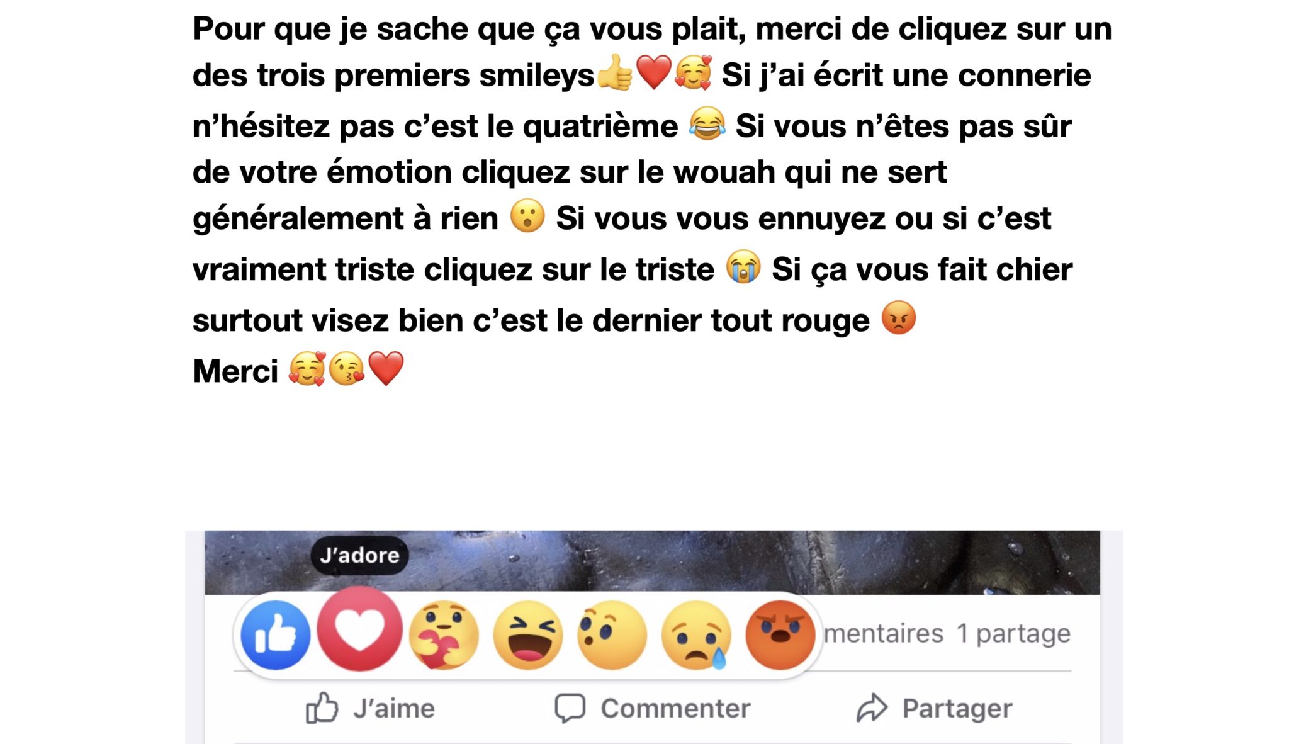Open the '1 partage' shares list
The width and height of the screenshot is (1289, 744).
click(1013, 634)
